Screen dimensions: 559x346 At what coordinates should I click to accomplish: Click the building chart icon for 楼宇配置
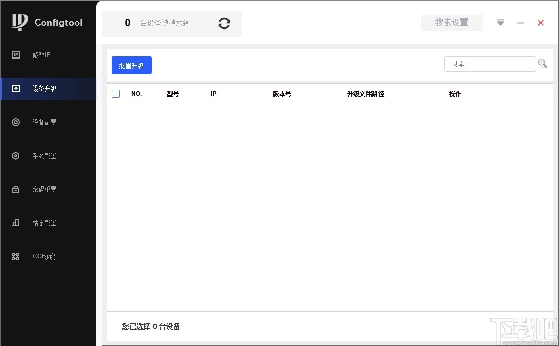(x=16, y=222)
